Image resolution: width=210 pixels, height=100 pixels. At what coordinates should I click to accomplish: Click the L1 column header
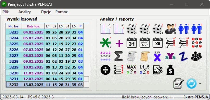pyautogui.click(x=48, y=26)
